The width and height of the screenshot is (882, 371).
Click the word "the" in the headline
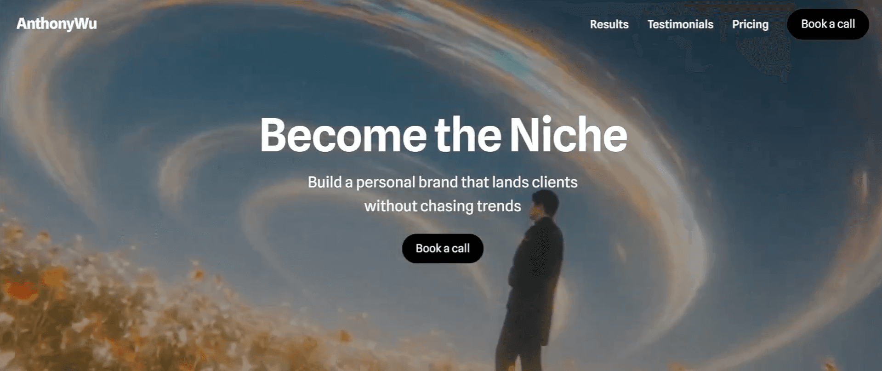(468, 135)
